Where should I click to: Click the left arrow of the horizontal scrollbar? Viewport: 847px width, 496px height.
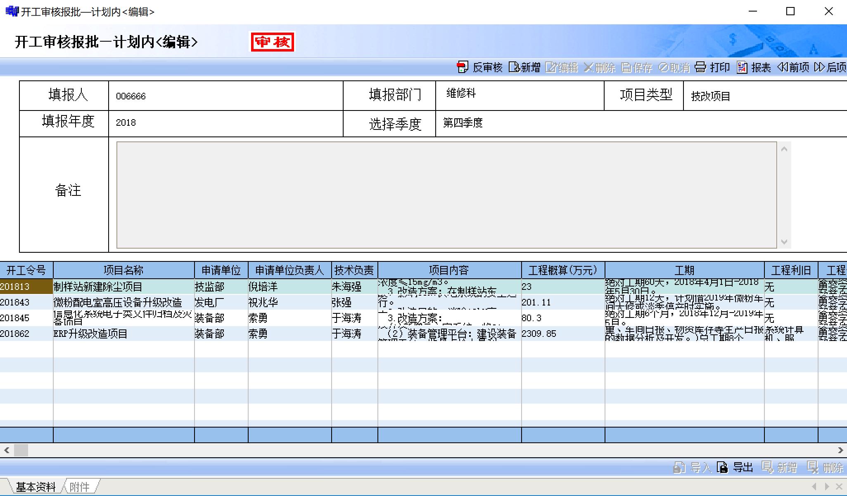(7, 450)
